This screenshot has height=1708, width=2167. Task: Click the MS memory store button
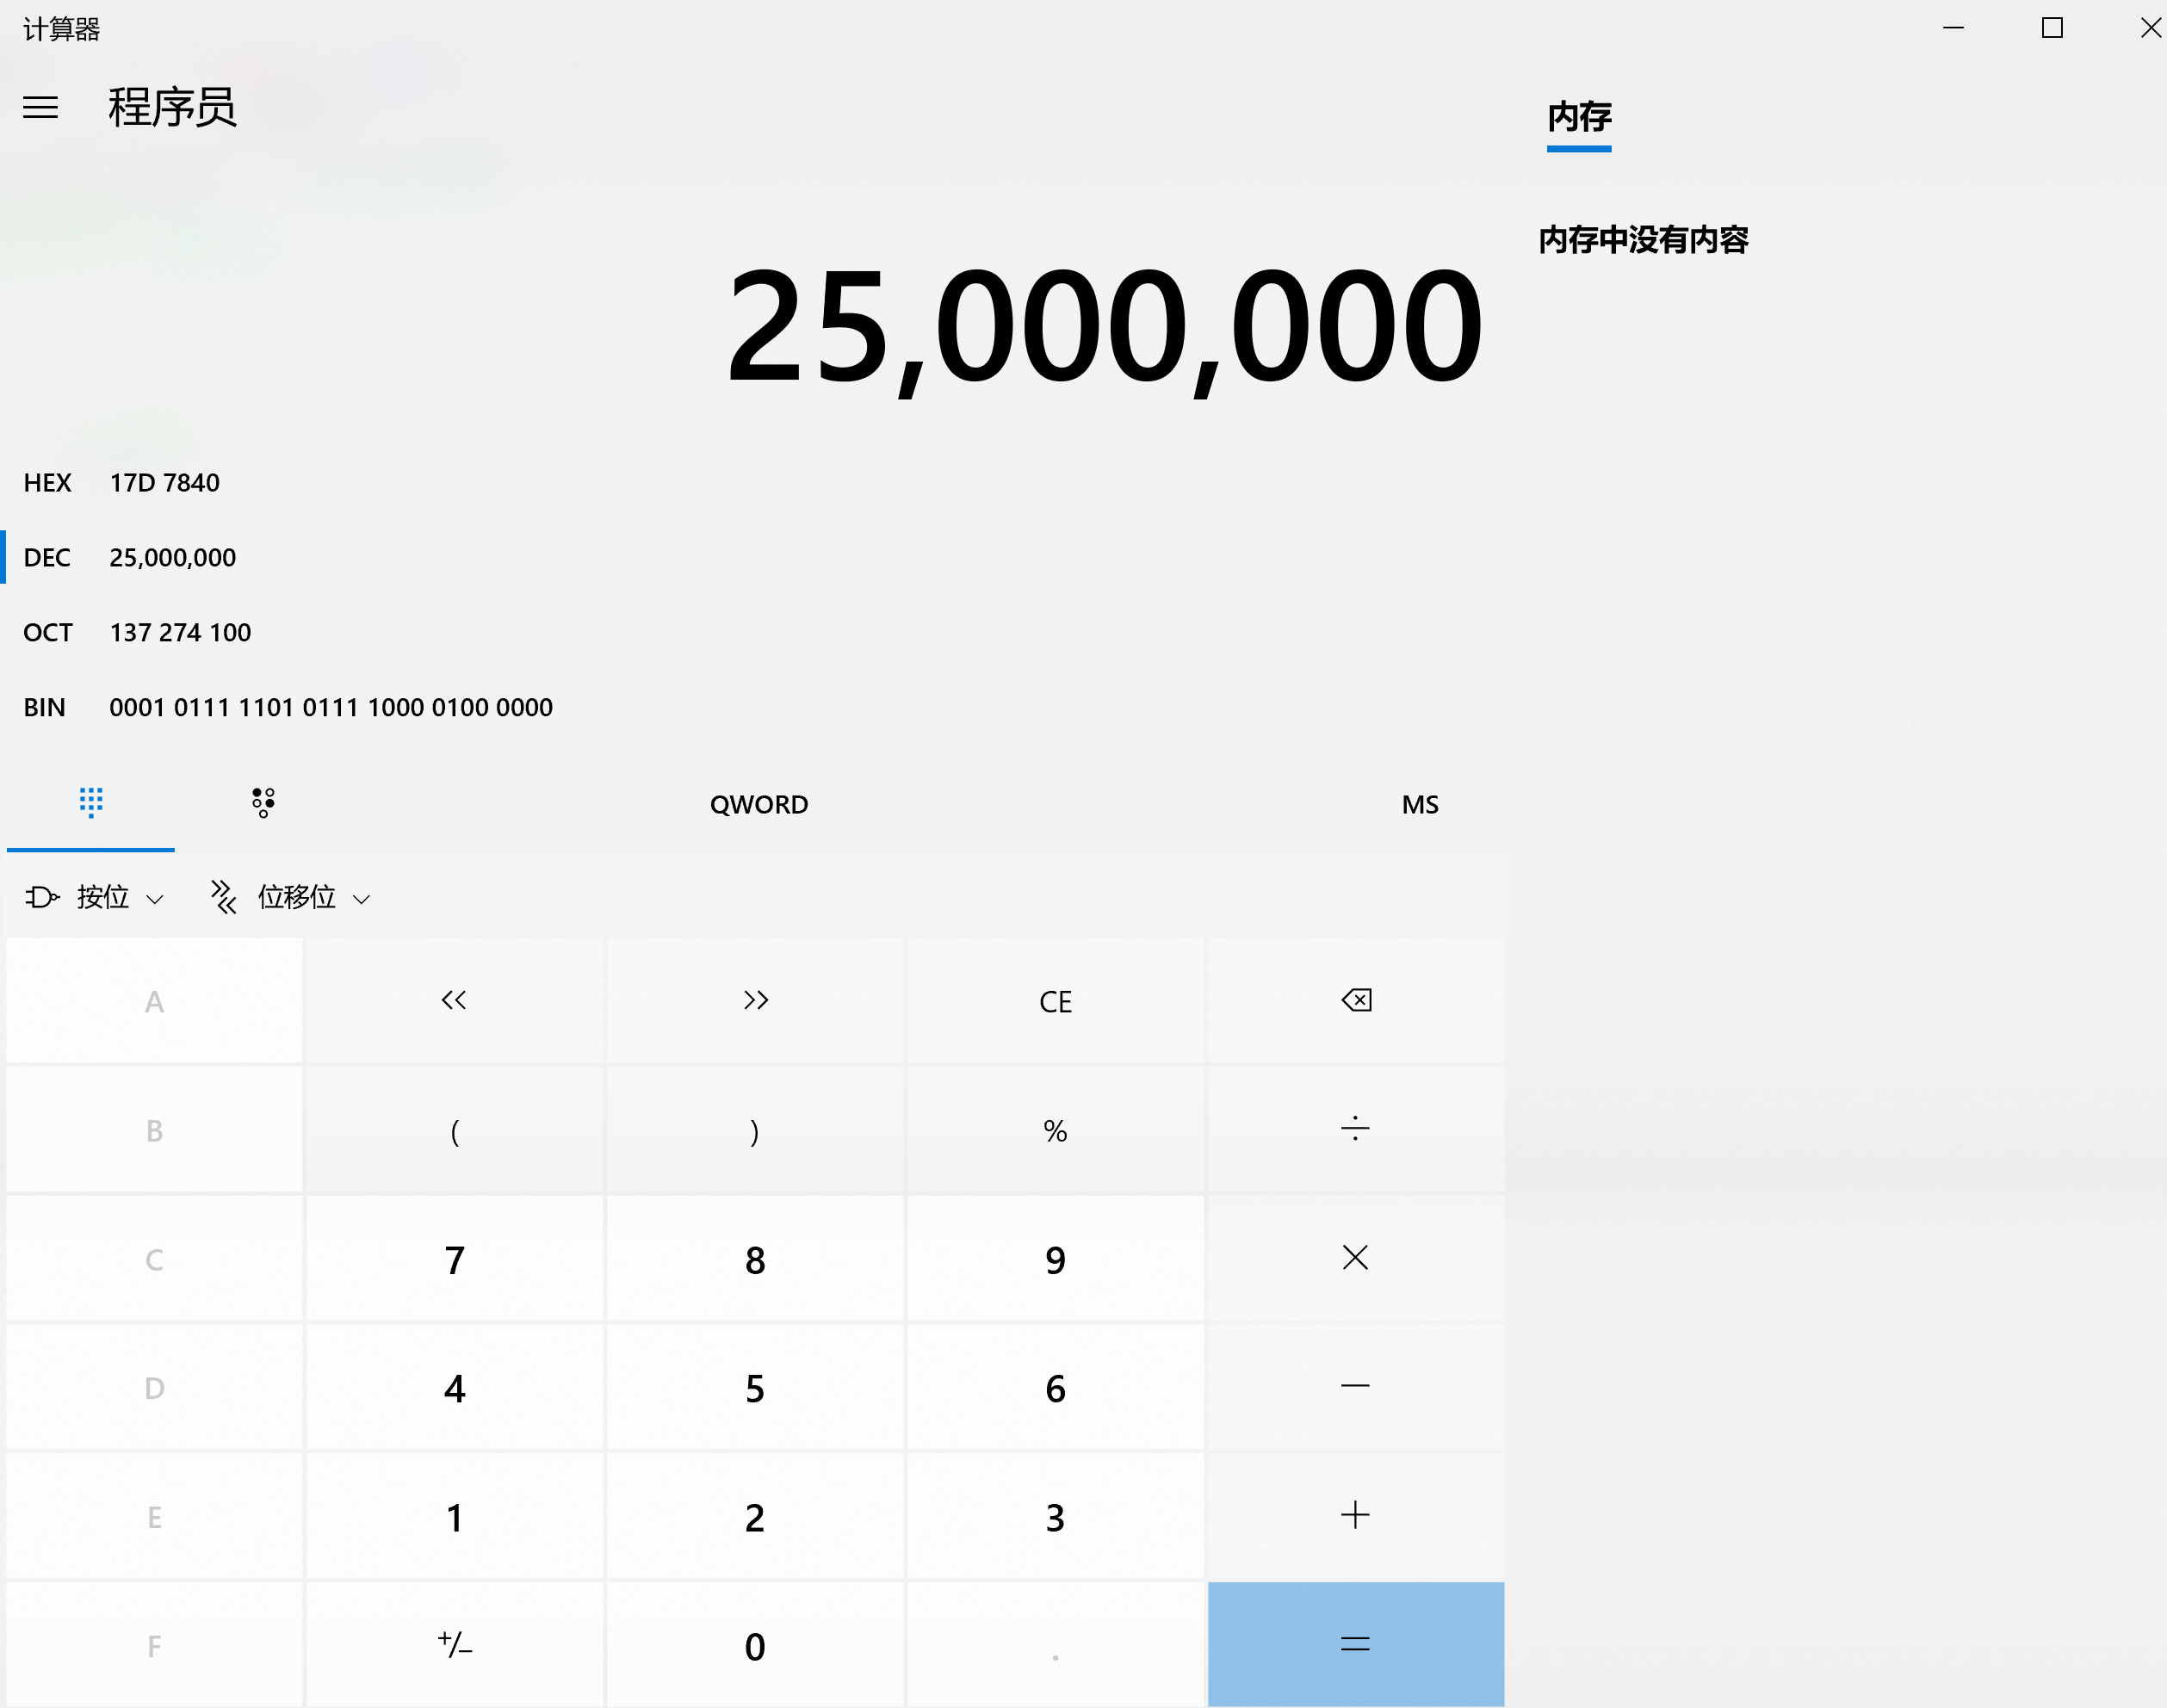pyautogui.click(x=1419, y=805)
